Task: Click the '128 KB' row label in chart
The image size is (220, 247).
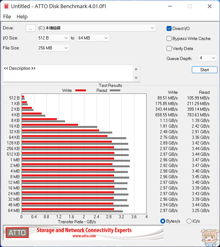Action: coord(13,143)
